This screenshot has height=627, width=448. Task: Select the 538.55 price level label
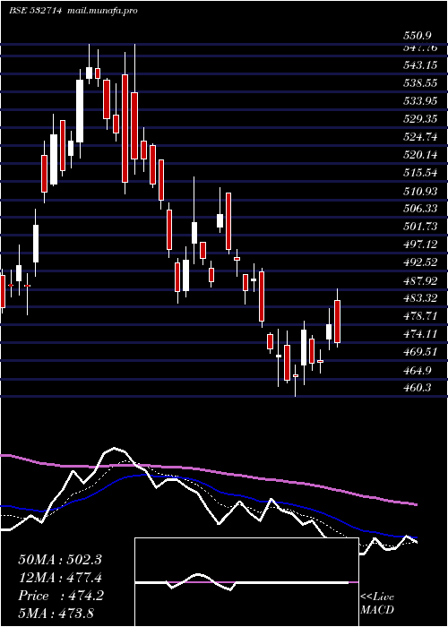(419, 83)
